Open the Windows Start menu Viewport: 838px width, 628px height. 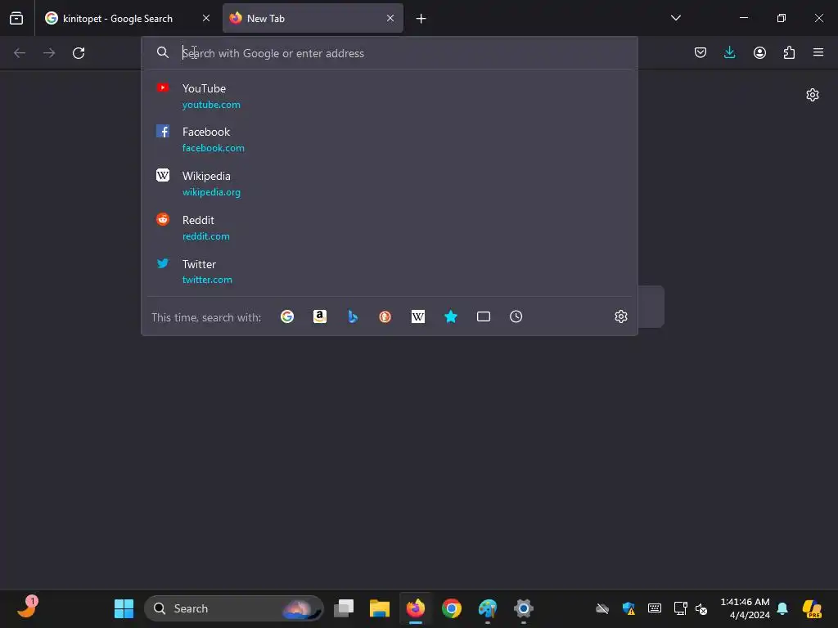pyautogui.click(x=124, y=608)
